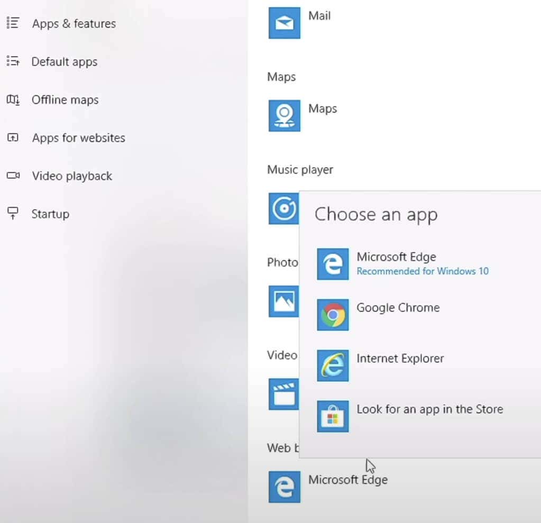Go to Offline maps settings
The height and width of the screenshot is (523, 541).
pos(65,100)
